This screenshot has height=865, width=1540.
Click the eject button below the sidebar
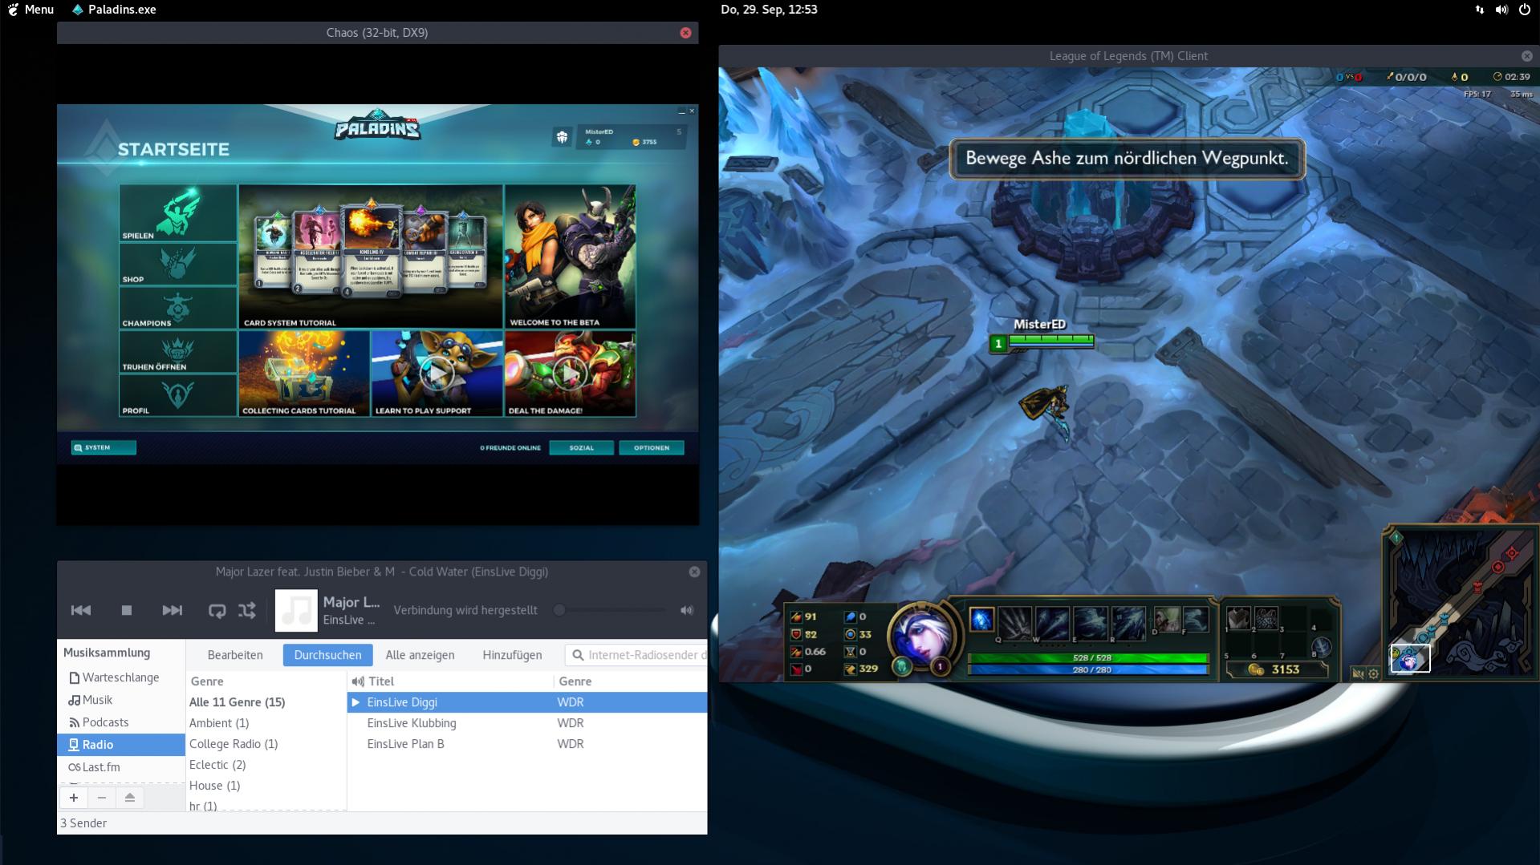pyautogui.click(x=129, y=798)
